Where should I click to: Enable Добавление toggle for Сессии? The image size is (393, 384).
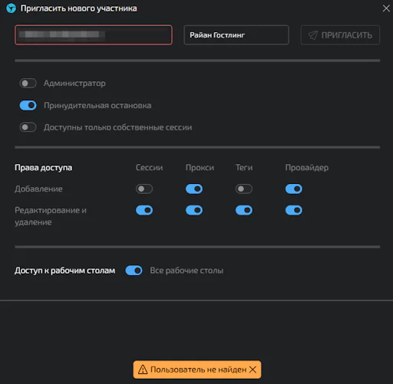144,189
